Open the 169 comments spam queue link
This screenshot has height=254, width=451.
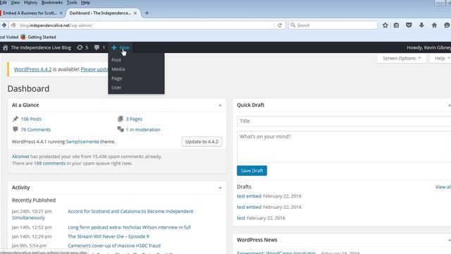50,163
